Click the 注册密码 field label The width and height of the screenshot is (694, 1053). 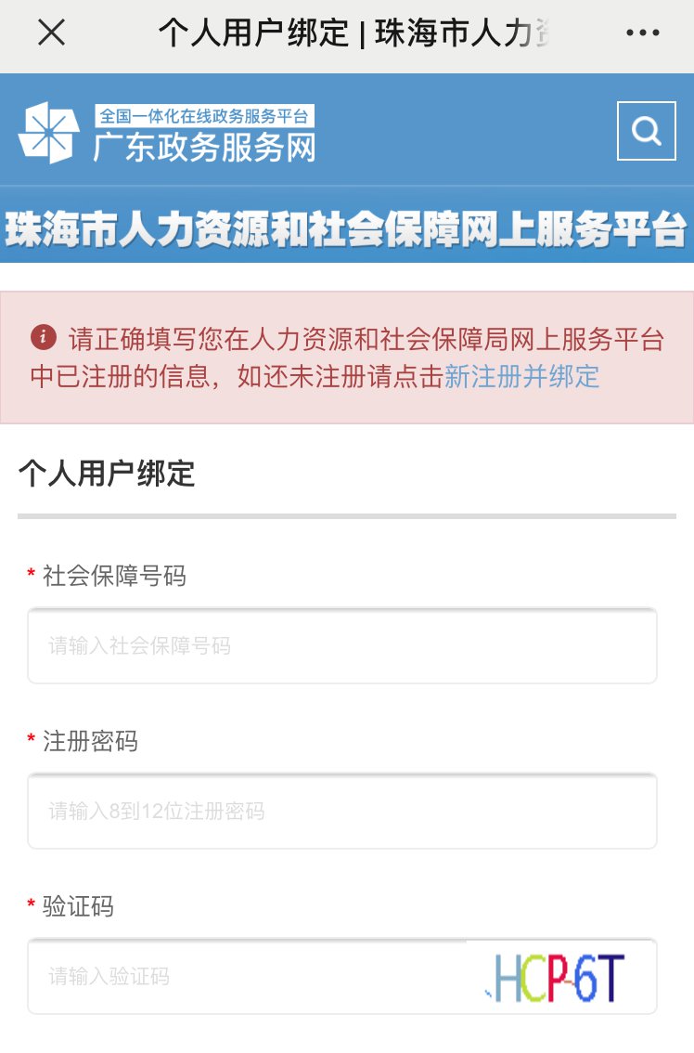click(90, 741)
